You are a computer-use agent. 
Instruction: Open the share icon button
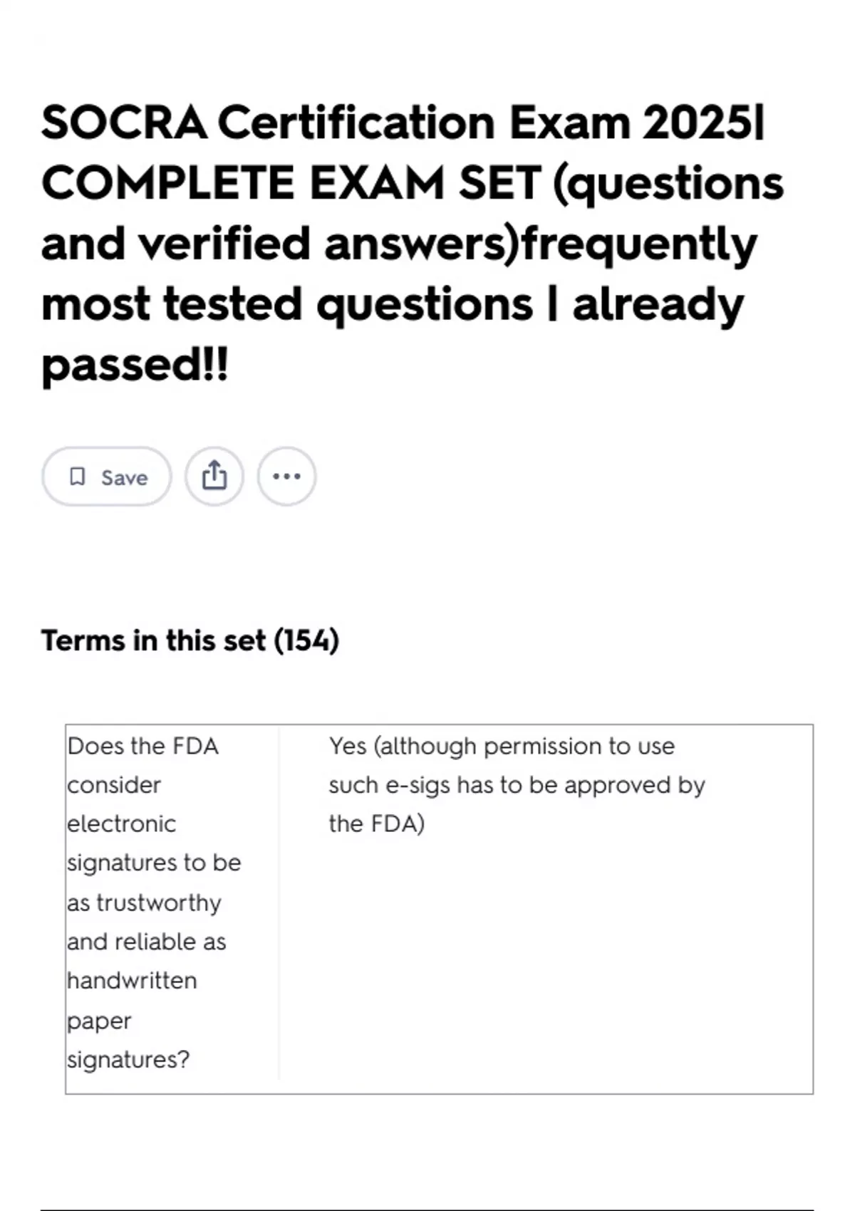[x=214, y=477]
